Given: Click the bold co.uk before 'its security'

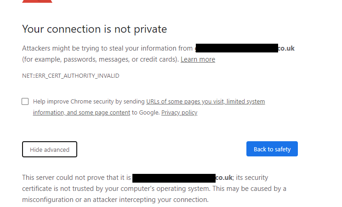Looking at the screenshot, I should [224, 178].
